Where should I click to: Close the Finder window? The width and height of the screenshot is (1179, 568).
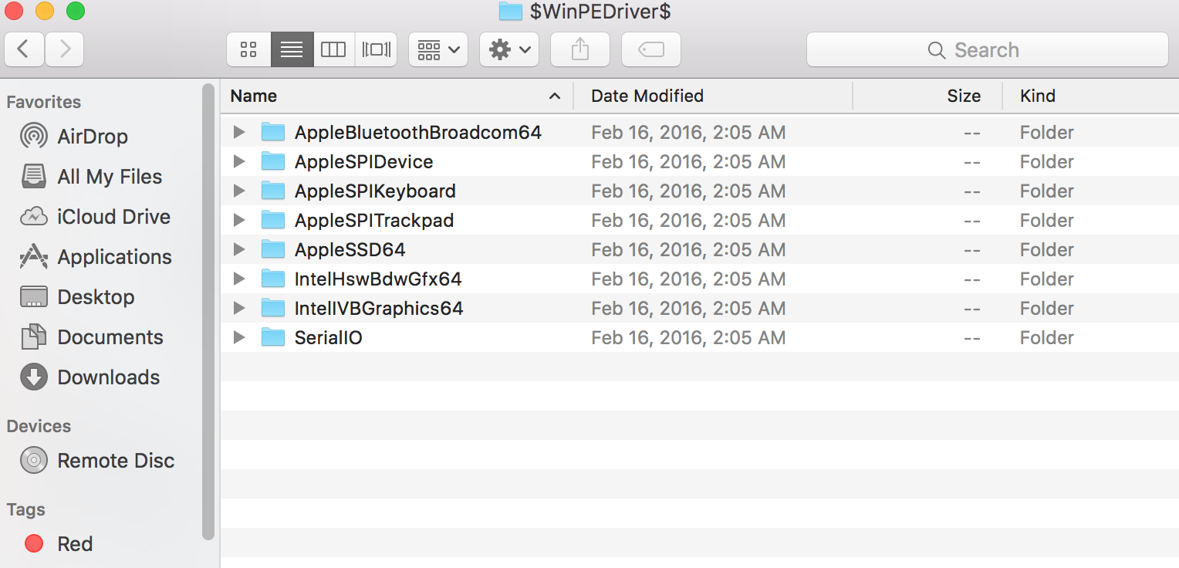[x=14, y=11]
